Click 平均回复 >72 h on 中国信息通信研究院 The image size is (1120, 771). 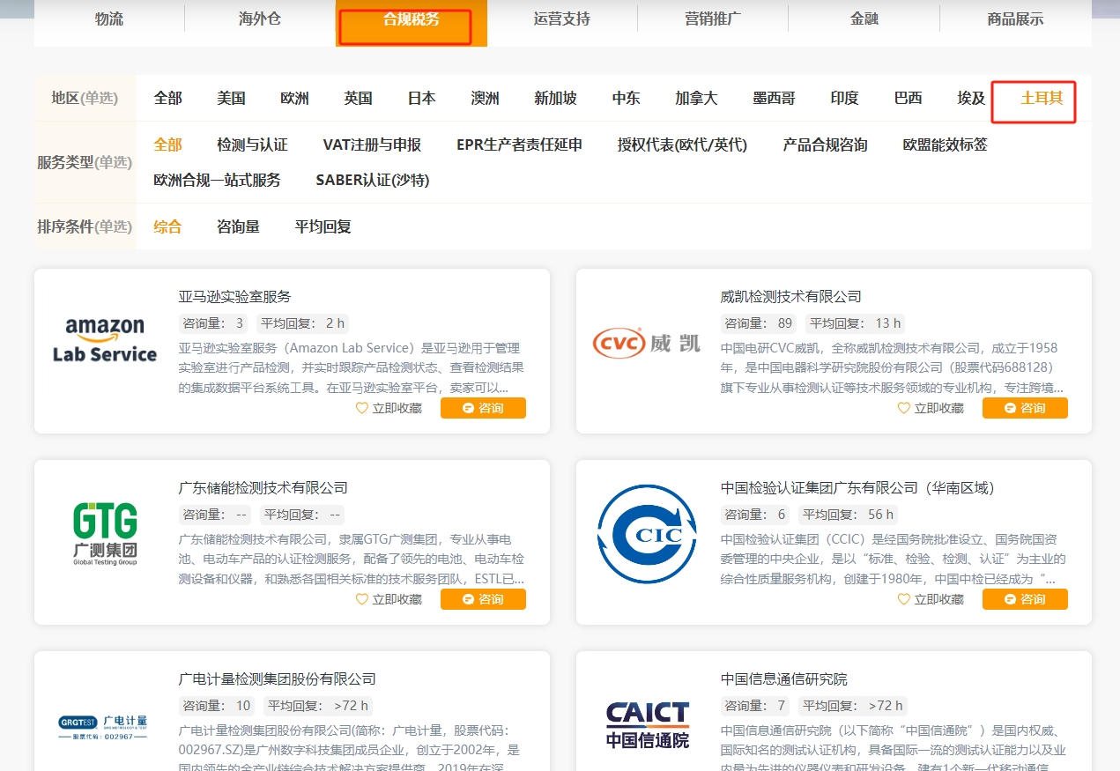click(x=851, y=706)
